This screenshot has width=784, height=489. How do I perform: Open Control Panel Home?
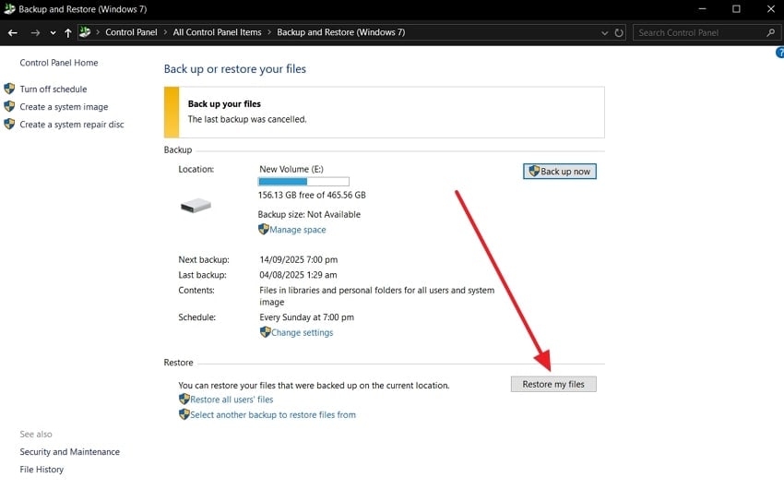coord(59,63)
